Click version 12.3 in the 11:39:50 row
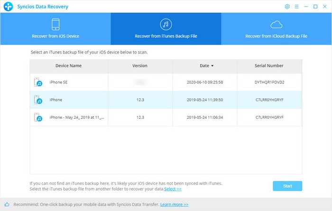The height and width of the screenshot is (211, 332). click(140, 100)
